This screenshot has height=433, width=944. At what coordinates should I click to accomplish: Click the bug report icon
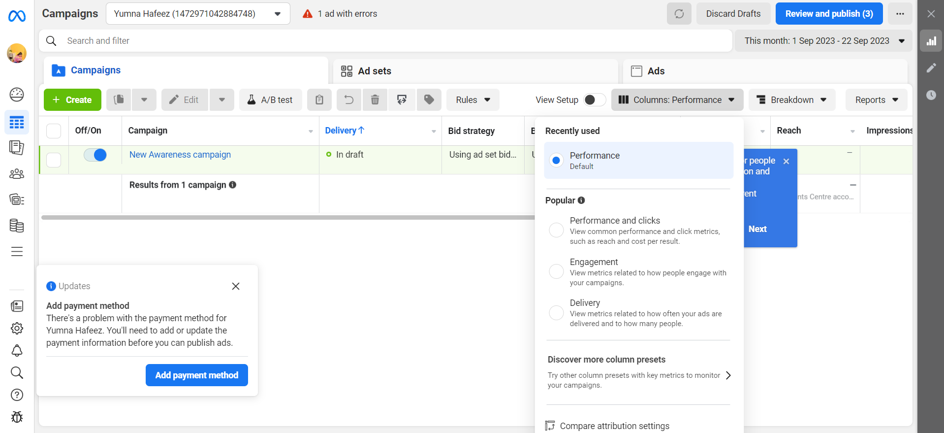[17, 417]
